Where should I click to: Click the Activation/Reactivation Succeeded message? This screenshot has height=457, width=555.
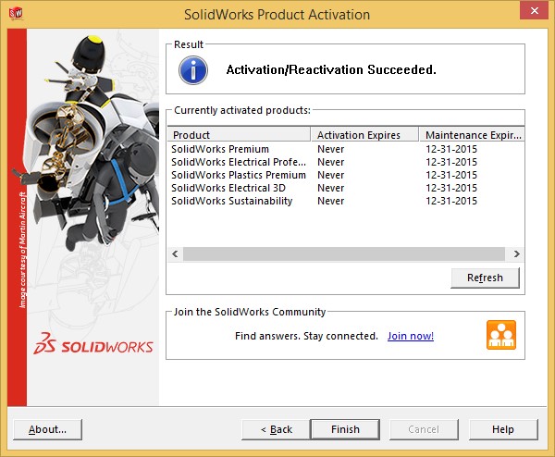click(331, 69)
